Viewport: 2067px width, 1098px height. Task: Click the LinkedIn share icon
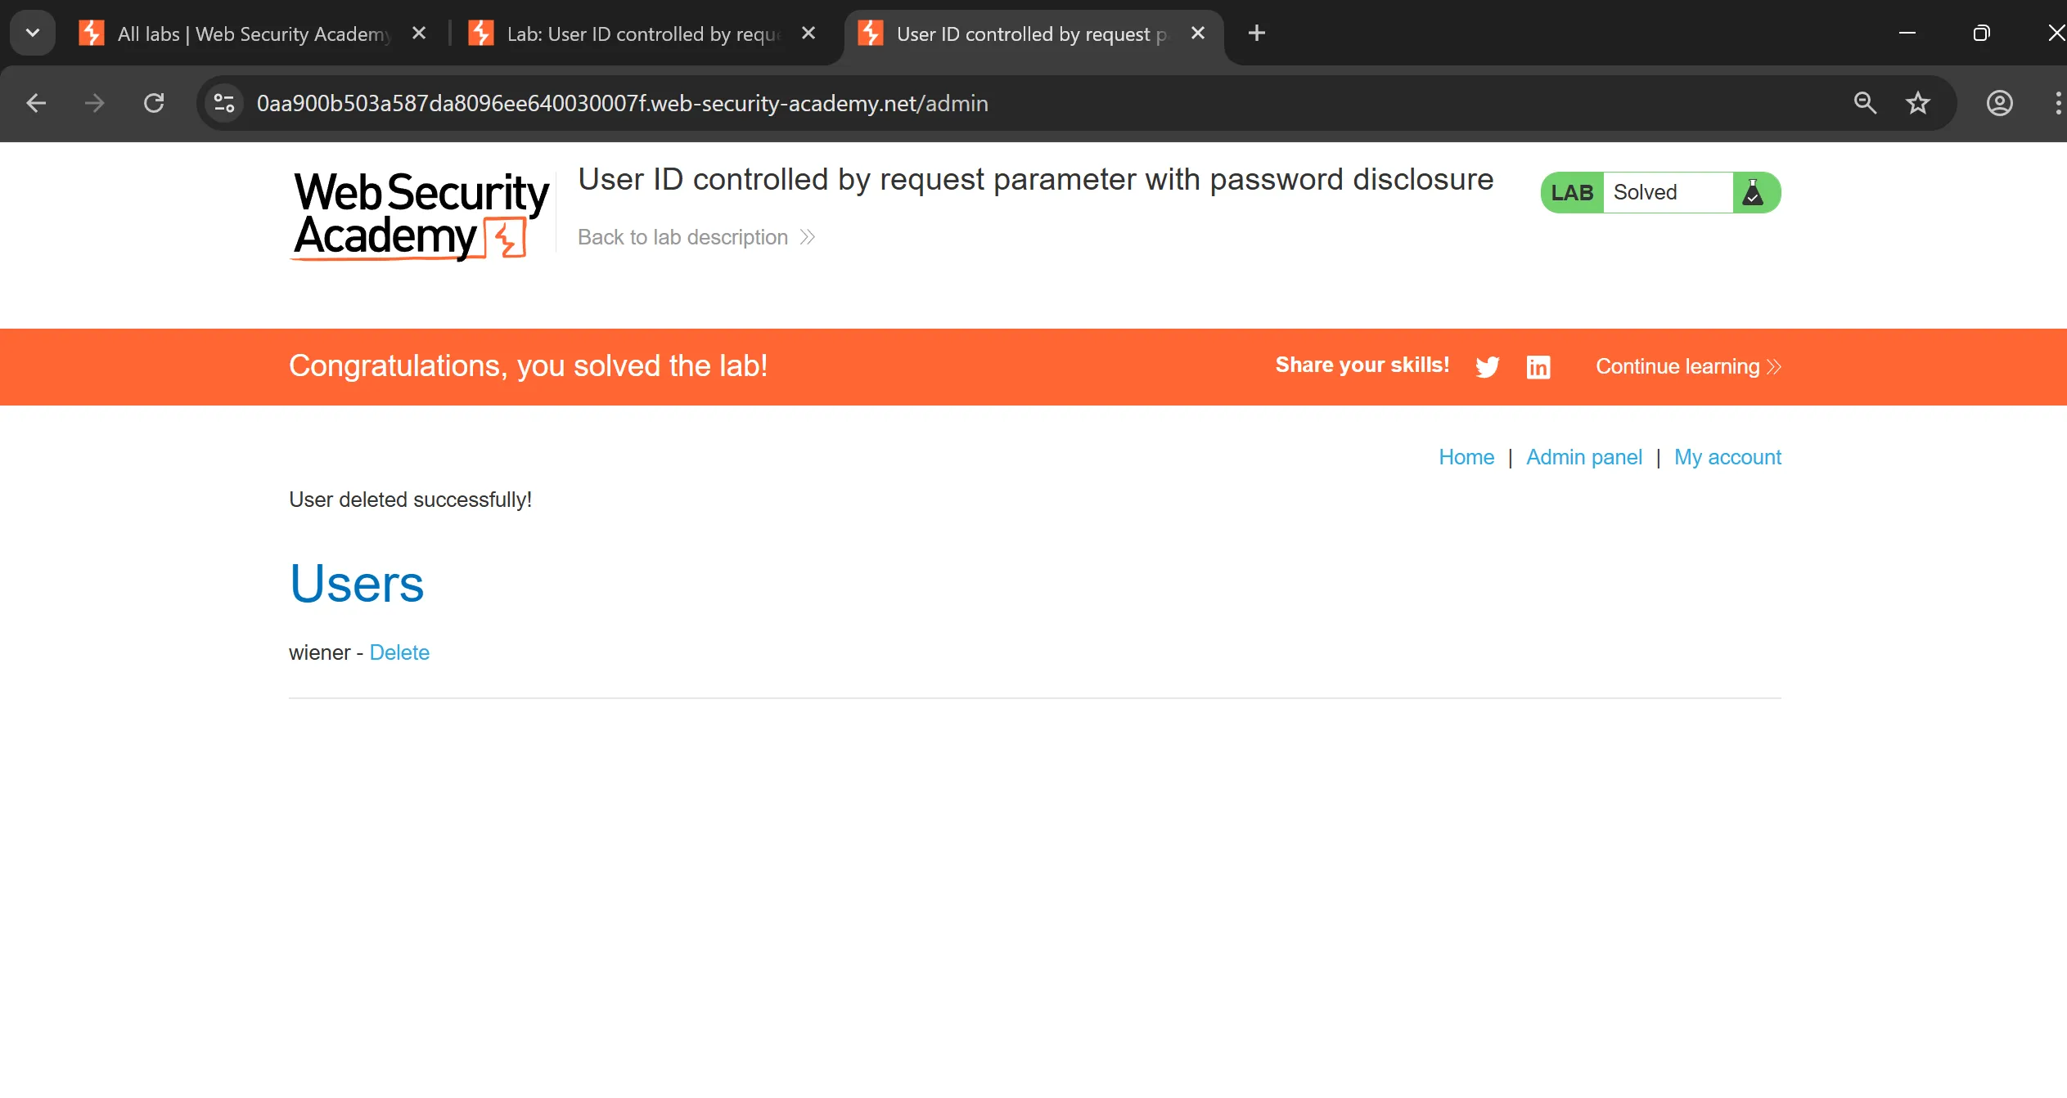coord(1538,367)
